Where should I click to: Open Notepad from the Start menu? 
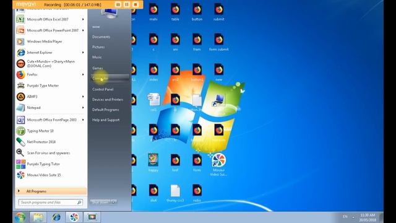coord(51,108)
